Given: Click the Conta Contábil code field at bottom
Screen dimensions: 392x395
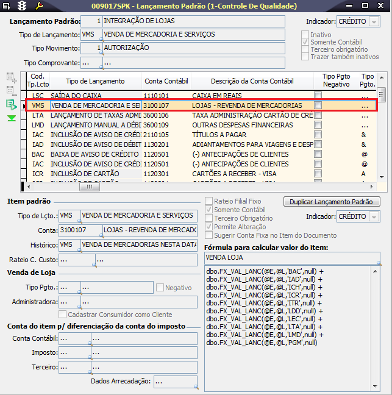Looking at the screenshot, I should pos(75,338).
